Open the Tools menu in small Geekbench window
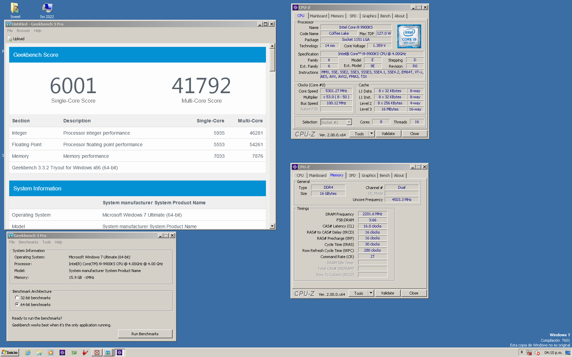The width and height of the screenshot is (572, 357). (x=47, y=242)
